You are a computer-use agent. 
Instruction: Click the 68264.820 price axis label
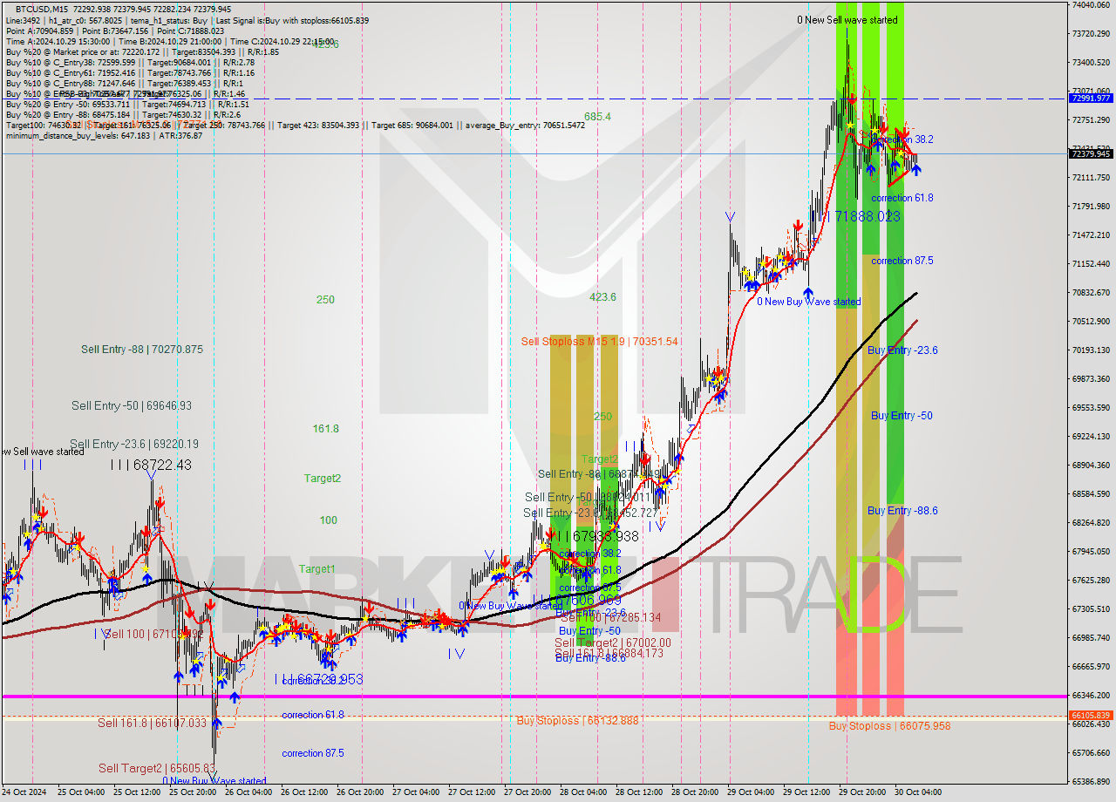point(1091,523)
